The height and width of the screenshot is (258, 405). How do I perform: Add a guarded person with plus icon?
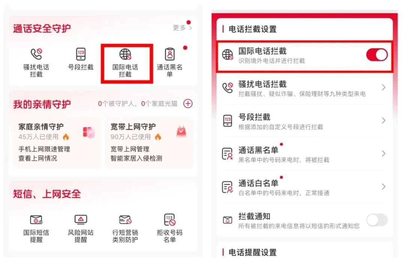tap(188, 104)
